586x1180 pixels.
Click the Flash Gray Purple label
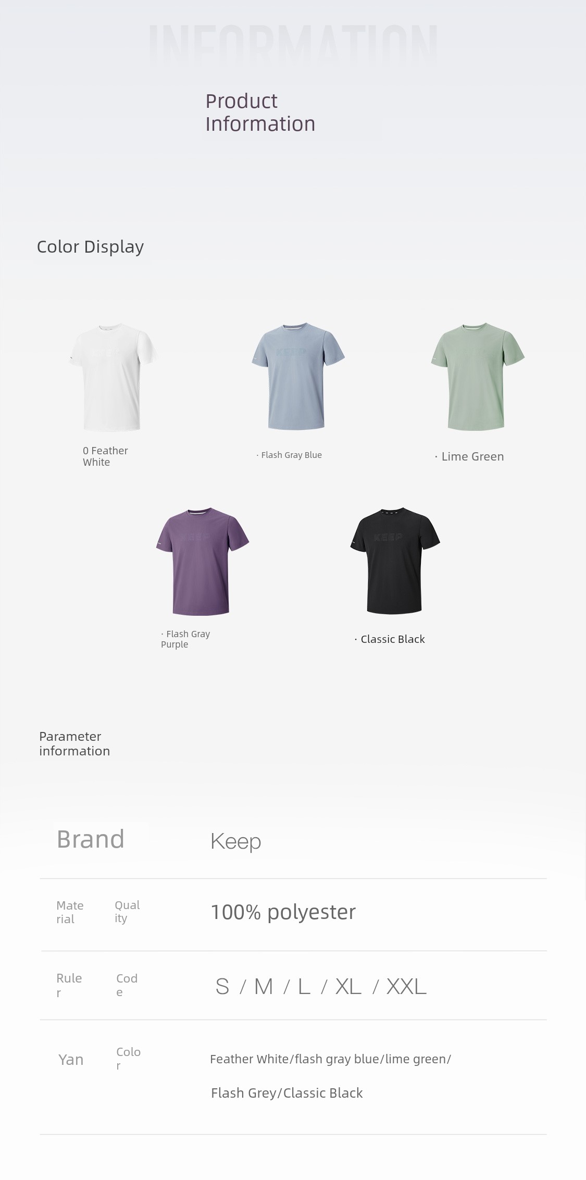point(185,639)
